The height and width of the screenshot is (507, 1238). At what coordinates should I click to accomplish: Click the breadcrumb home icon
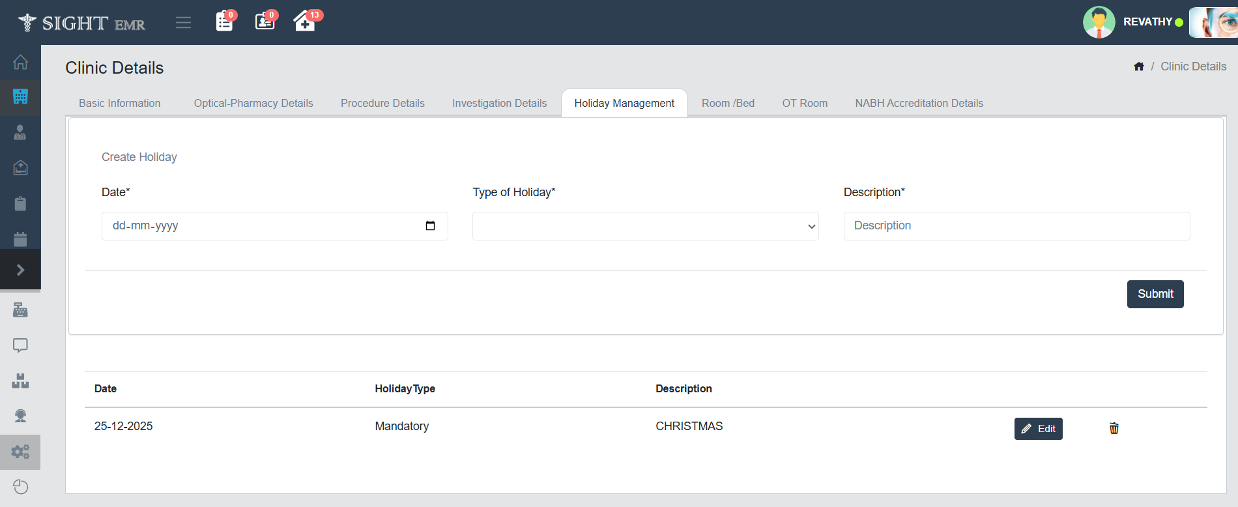coord(1139,66)
